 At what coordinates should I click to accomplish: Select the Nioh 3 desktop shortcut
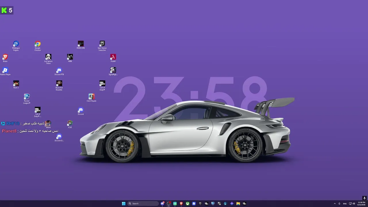pos(16,85)
